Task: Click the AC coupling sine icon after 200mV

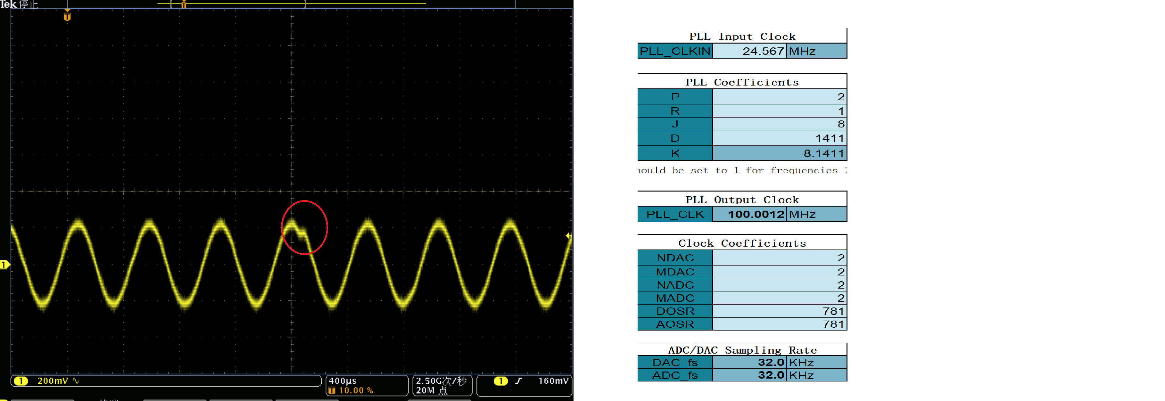Action: coord(76,381)
